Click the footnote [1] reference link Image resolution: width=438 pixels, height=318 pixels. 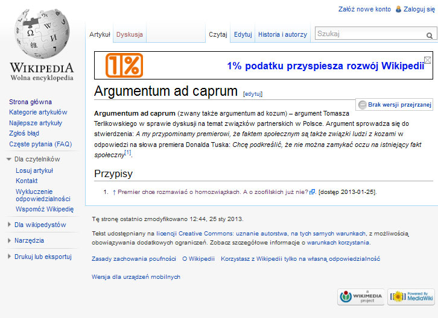pyautogui.click(x=128, y=152)
